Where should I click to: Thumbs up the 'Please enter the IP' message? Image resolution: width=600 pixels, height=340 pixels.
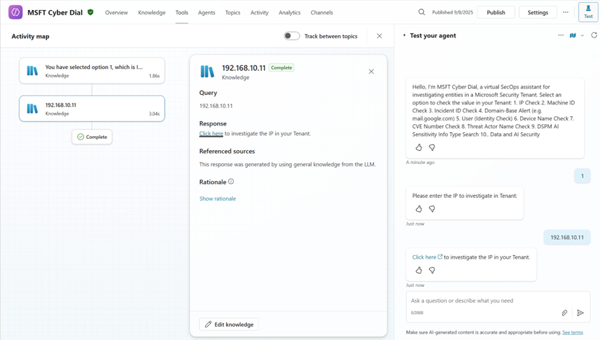pyautogui.click(x=419, y=209)
